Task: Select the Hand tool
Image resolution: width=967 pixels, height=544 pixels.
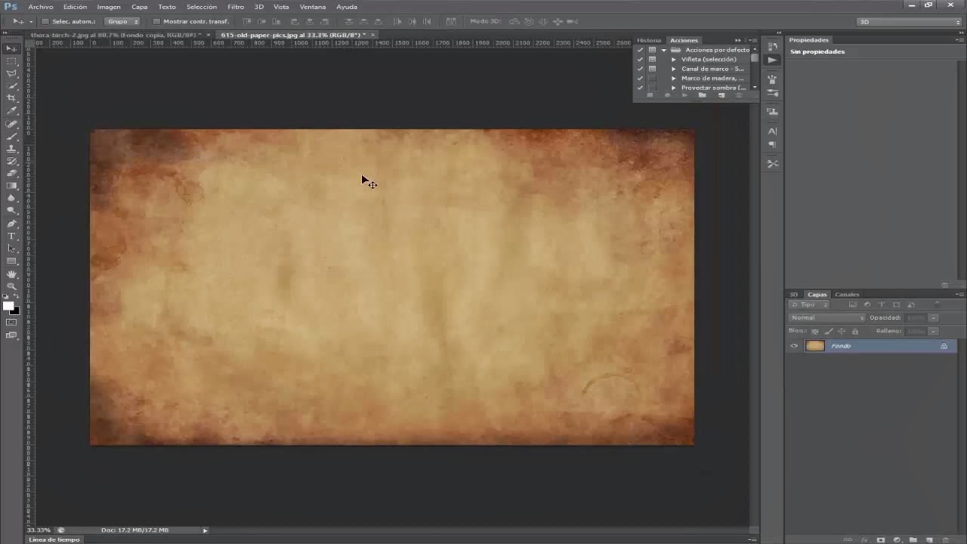Action: click(11, 274)
